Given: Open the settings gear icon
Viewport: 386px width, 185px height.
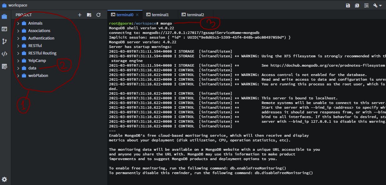Looking at the screenshot, I should click(4, 179).
